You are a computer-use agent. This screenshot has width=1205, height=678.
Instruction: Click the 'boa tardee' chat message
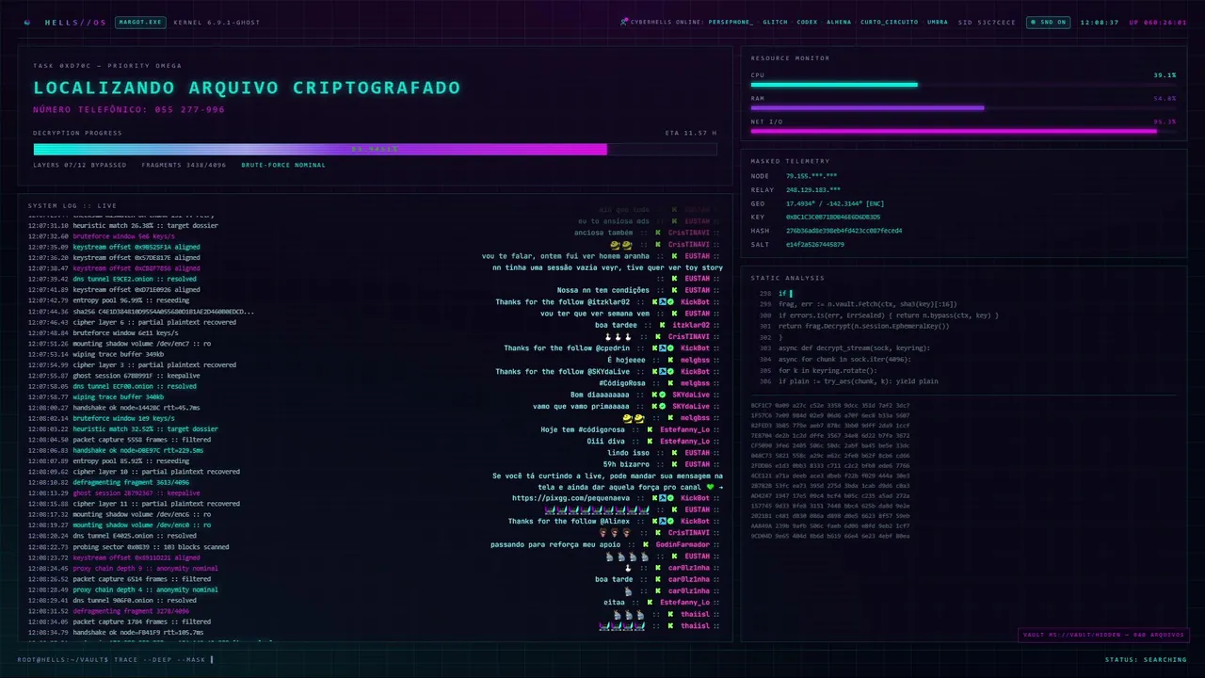(x=616, y=325)
